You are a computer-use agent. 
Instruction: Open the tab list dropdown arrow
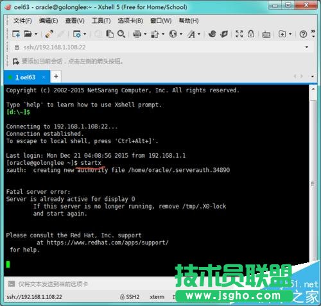coord(313,76)
